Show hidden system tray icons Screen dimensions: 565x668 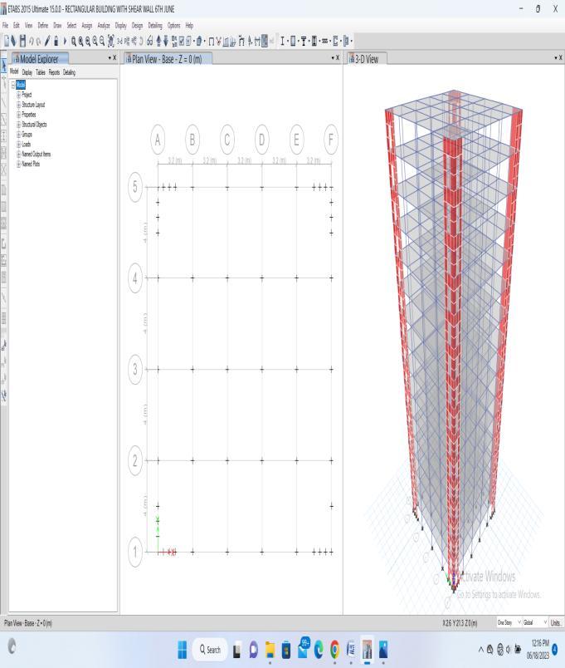click(x=481, y=649)
